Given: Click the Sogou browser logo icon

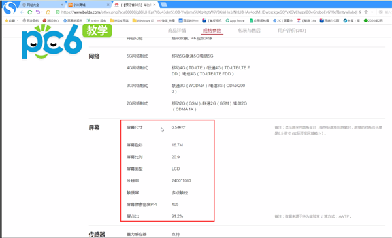Looking at the screenshot, I should pyautogui.click(x=10, y=8).
